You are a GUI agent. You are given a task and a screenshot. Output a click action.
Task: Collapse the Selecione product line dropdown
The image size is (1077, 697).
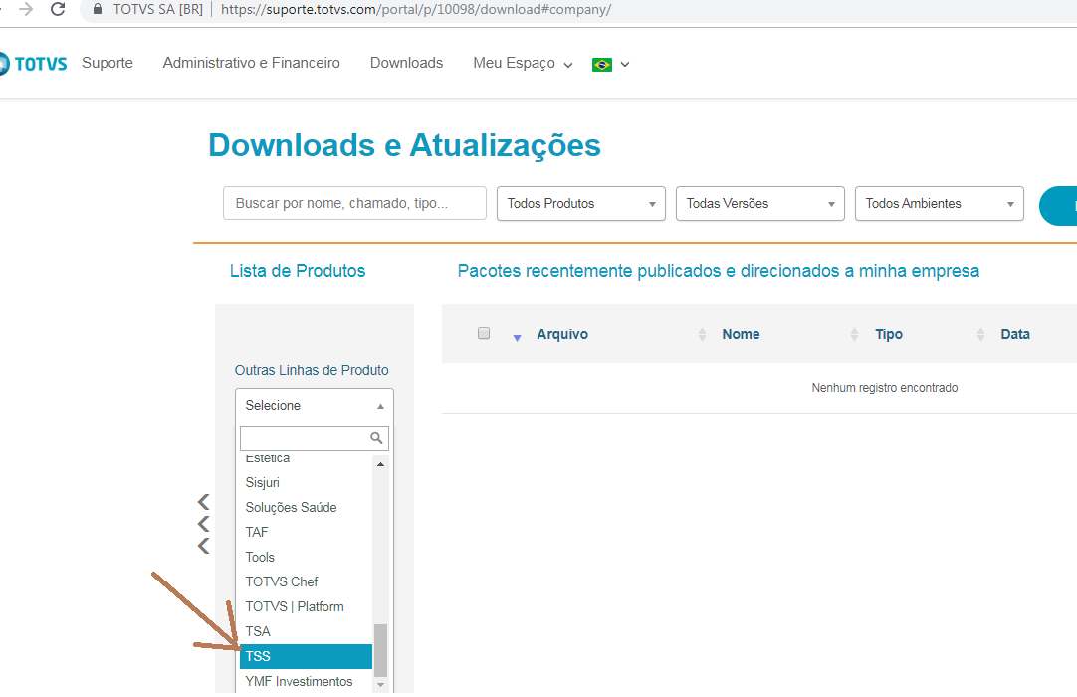pyautogui.click(x=315, y=405)
